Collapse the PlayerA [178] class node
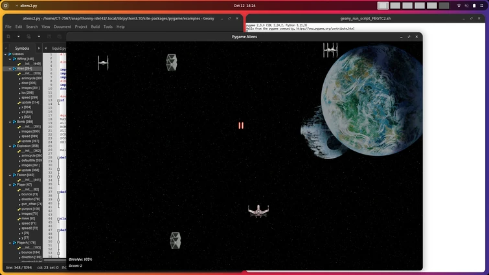The image size is (489, 275). click(10, 243)
